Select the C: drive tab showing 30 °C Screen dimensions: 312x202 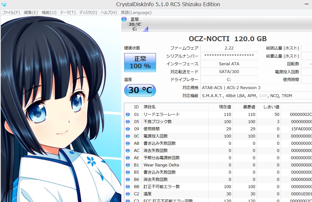point(135,24)
